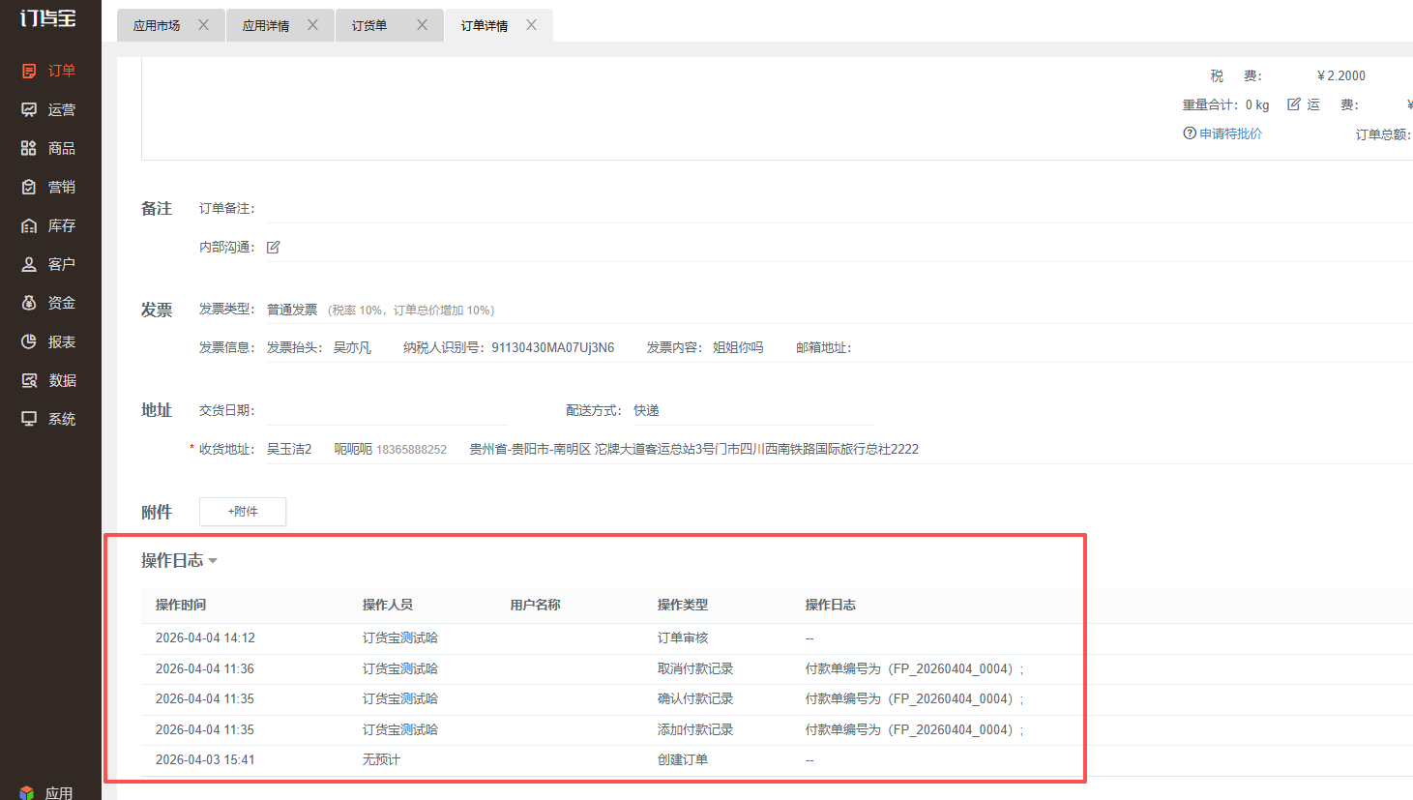
Task: Switch to the 订货单 tab
Action: (369, 26)
